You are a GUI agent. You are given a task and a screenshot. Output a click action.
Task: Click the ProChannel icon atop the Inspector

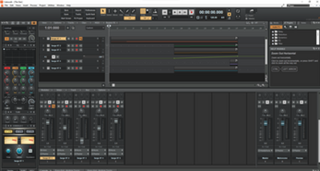(34, 23)
